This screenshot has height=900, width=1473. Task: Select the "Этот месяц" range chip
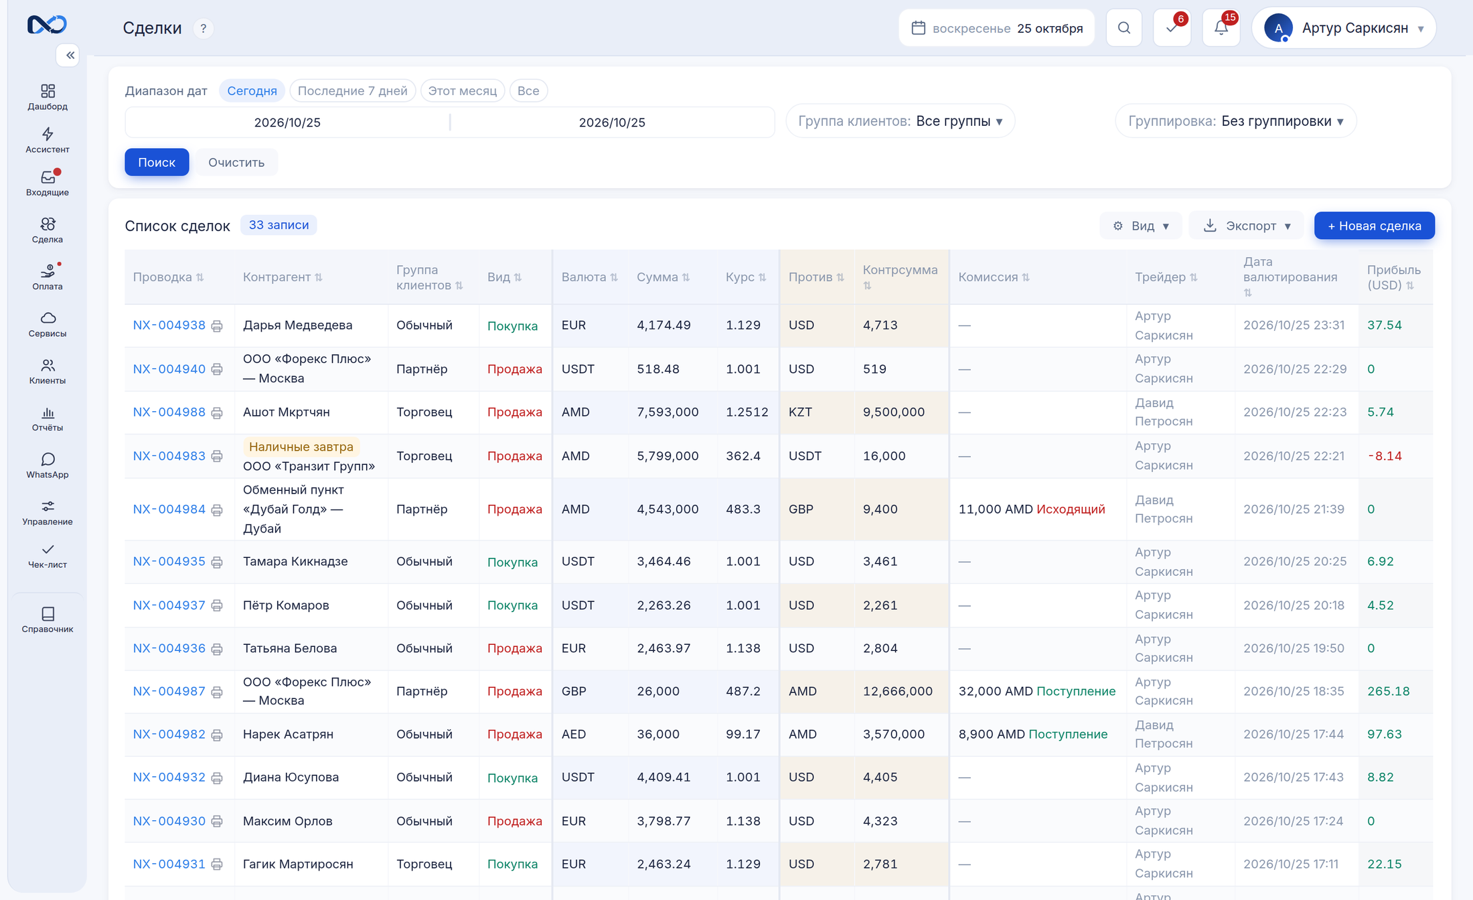pyautogui.click(x=462, y=91)
